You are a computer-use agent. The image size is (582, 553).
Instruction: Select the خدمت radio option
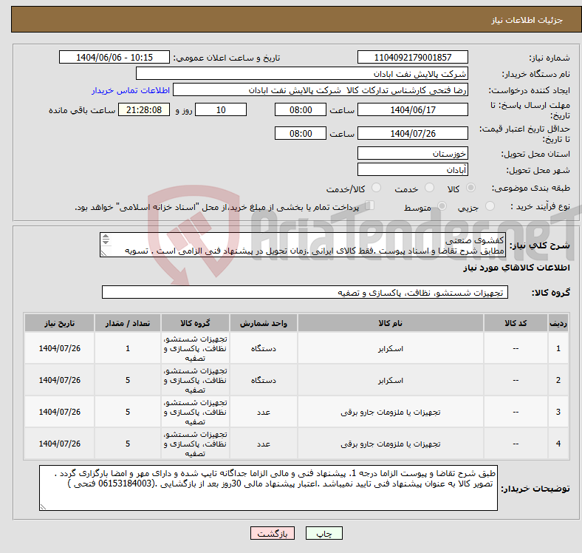click(x=428, y=189)
